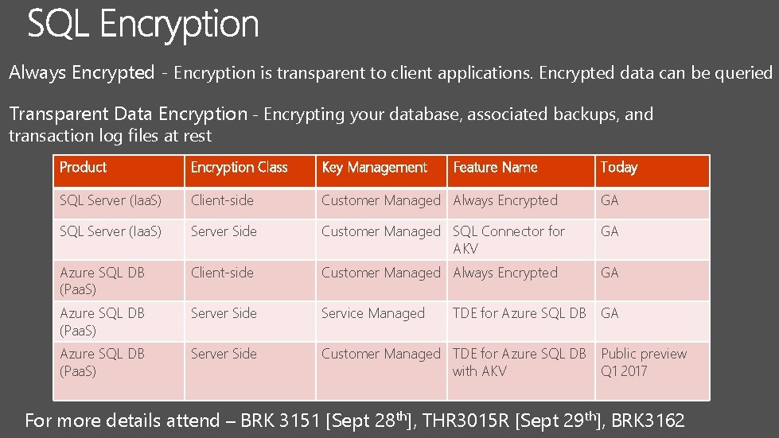Select the Product column header

pos(119,171)
